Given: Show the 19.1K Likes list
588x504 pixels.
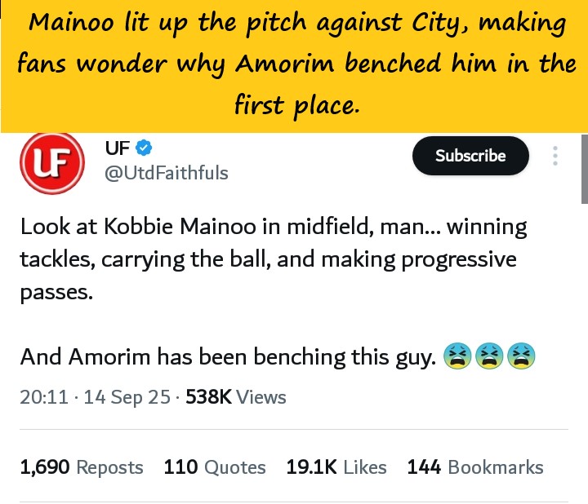Looking at the screenshot, I should 336,467.
